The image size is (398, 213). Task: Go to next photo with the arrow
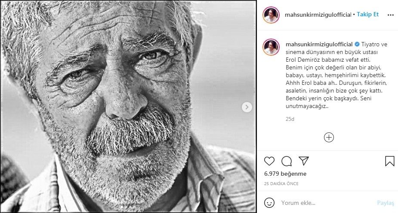click(247, 107)
